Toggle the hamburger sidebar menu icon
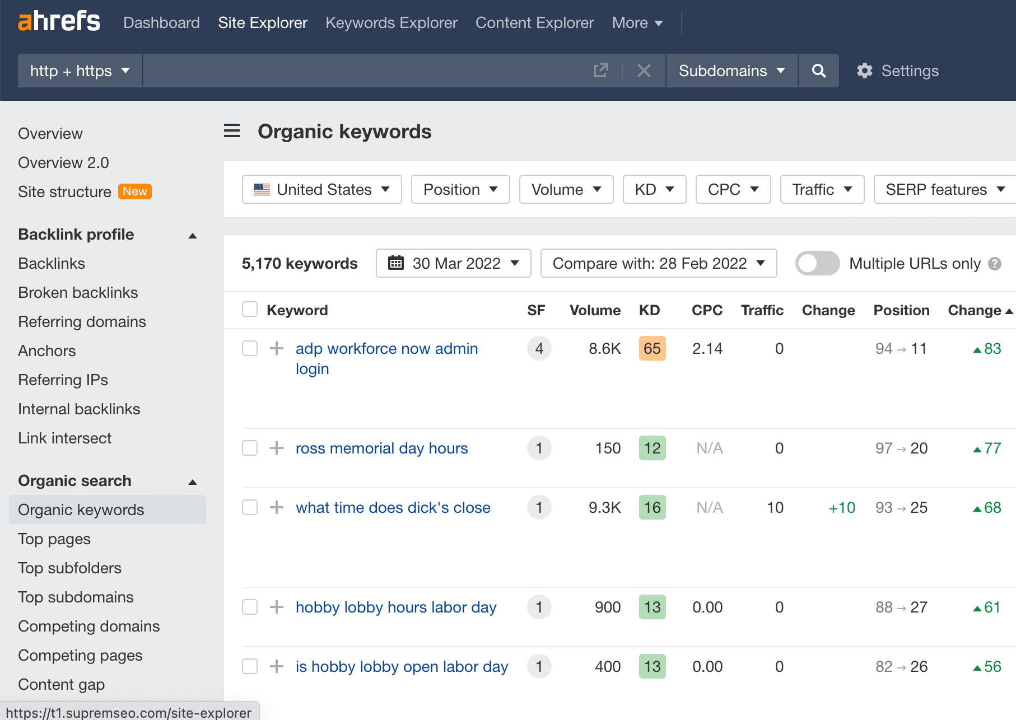1016x720 pixels. (232, 131)
